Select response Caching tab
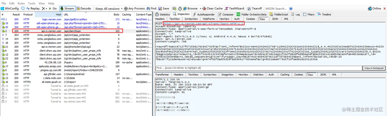 click(x=285, y=75)
